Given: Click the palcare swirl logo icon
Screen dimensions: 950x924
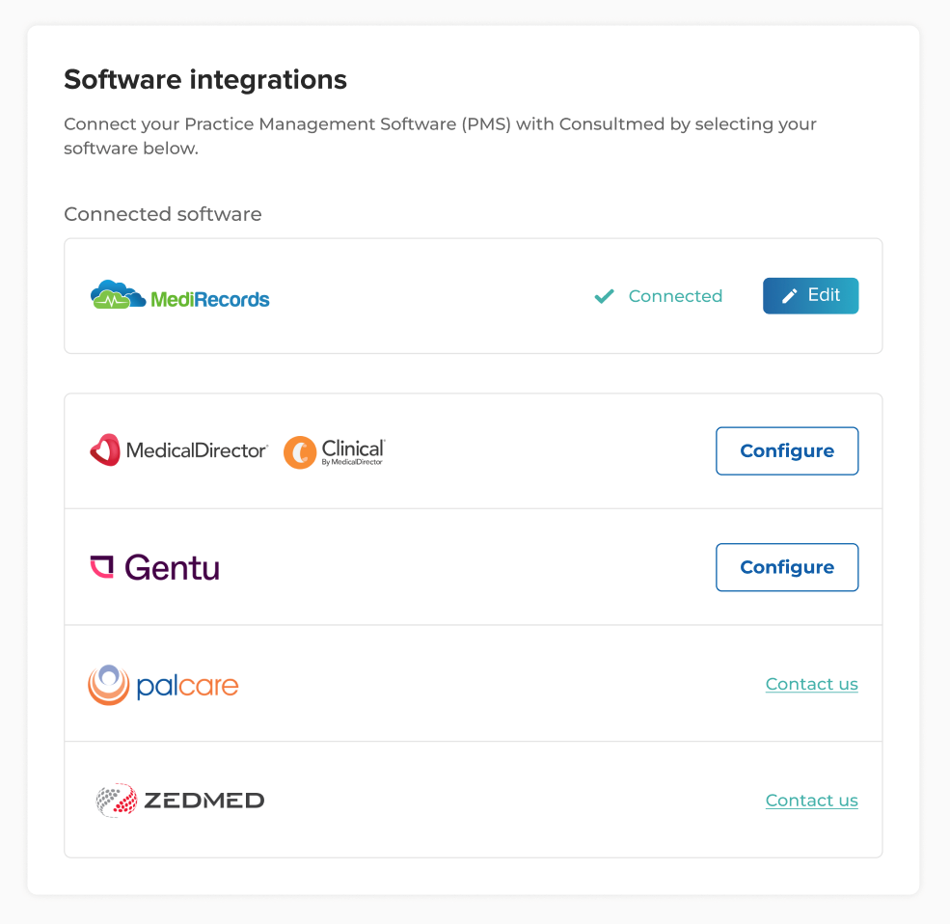Looking at the screenshot, I should click(x=109, y=685).
